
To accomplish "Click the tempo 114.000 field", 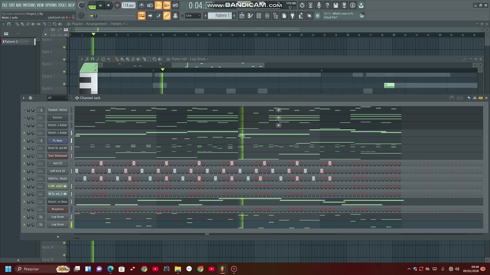I will coord(128,5).
